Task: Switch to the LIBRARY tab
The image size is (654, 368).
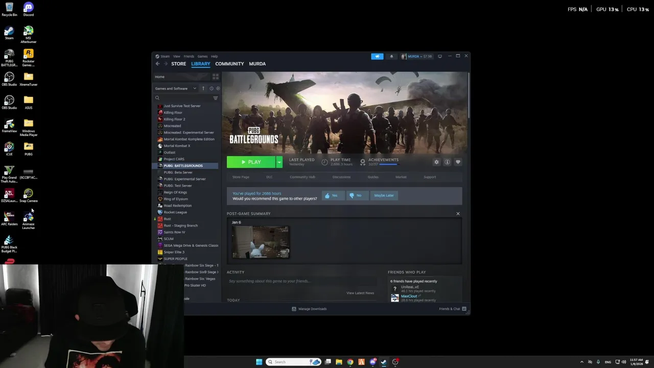Action: (x=200, y=64)
